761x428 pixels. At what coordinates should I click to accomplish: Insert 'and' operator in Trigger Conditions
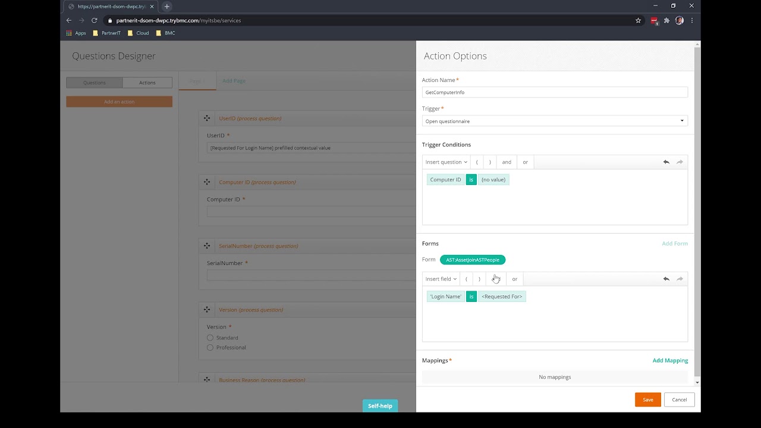coord(507,162)
